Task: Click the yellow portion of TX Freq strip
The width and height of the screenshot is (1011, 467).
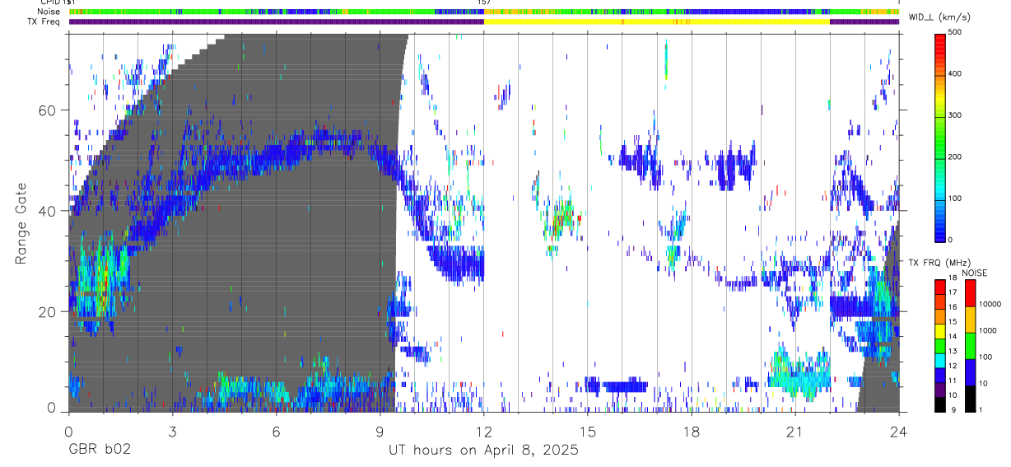Action: [x=656, y=21]
